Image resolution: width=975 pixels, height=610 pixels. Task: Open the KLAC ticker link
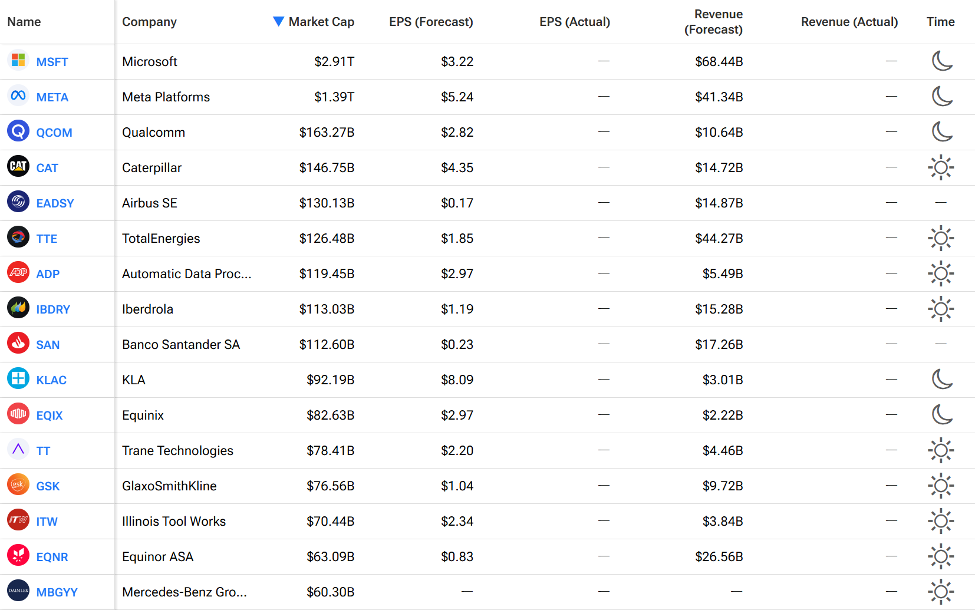click(x=51, y=380)
